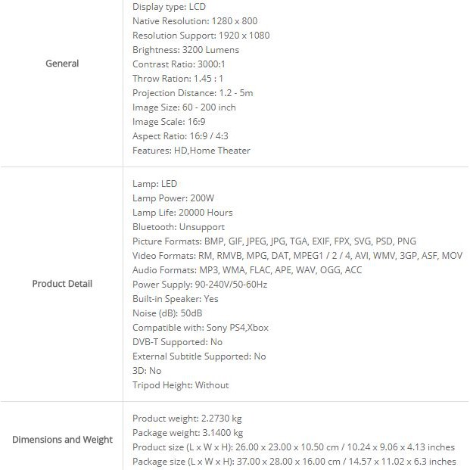Click the Bluetooth Unsupport line

coord(179,227)
